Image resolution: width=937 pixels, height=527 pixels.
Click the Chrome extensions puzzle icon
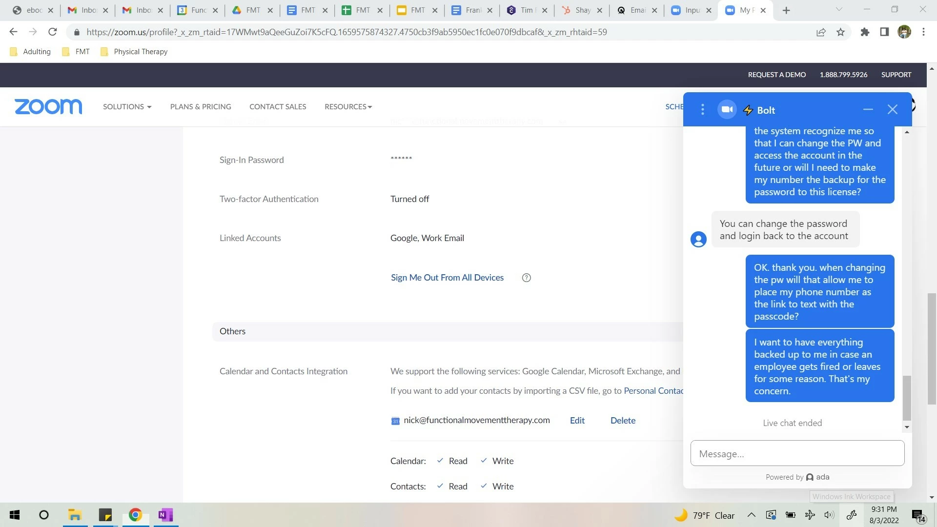[865, 32]
